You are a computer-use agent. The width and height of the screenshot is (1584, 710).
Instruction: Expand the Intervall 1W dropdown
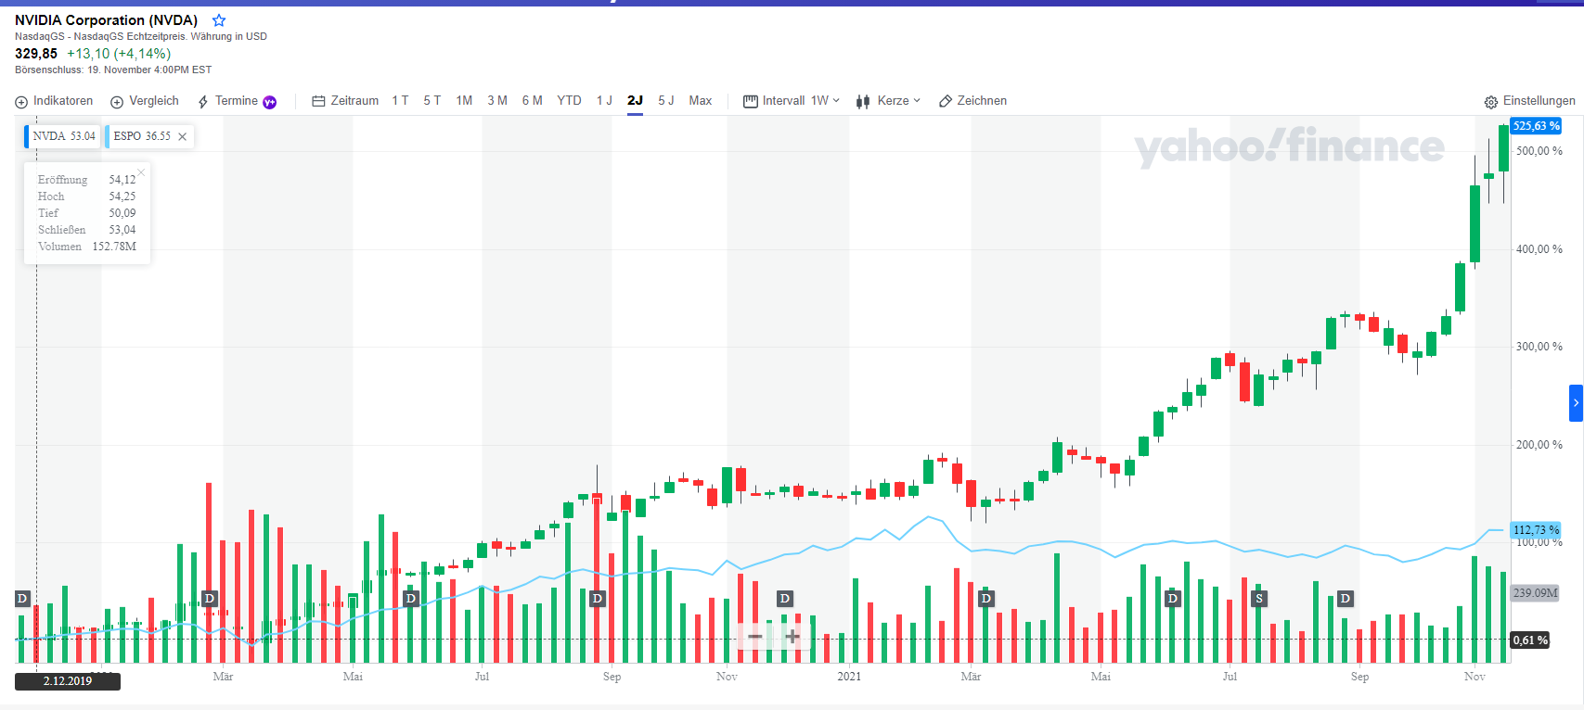792,101
